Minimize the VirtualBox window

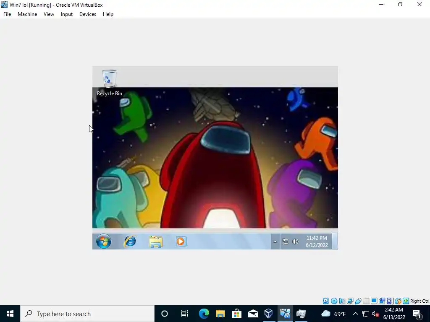tap(381, 4)
